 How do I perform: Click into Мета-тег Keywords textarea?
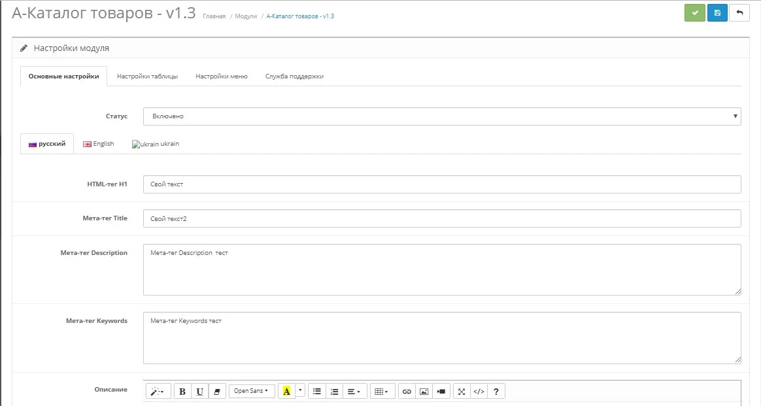442,337
